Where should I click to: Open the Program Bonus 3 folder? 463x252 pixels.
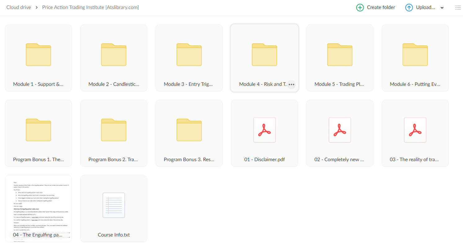pos(189,130)
